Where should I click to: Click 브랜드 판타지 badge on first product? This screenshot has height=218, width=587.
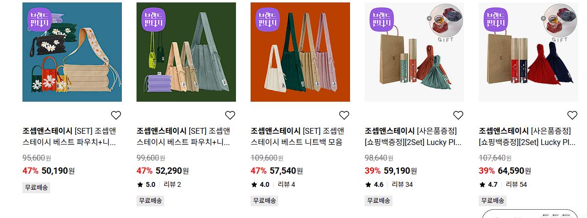point(39,19)
